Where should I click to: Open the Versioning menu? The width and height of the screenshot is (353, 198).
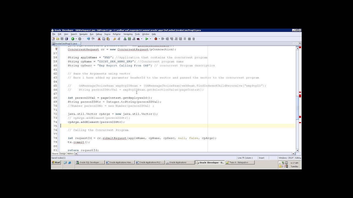(x=128, y=34)
